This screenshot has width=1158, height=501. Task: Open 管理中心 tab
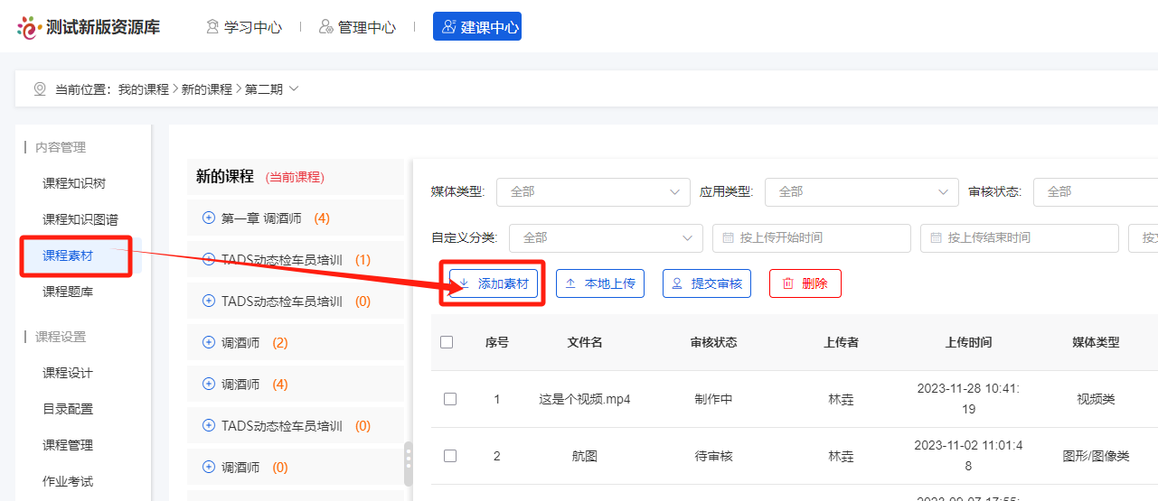(x=358, y=27)
